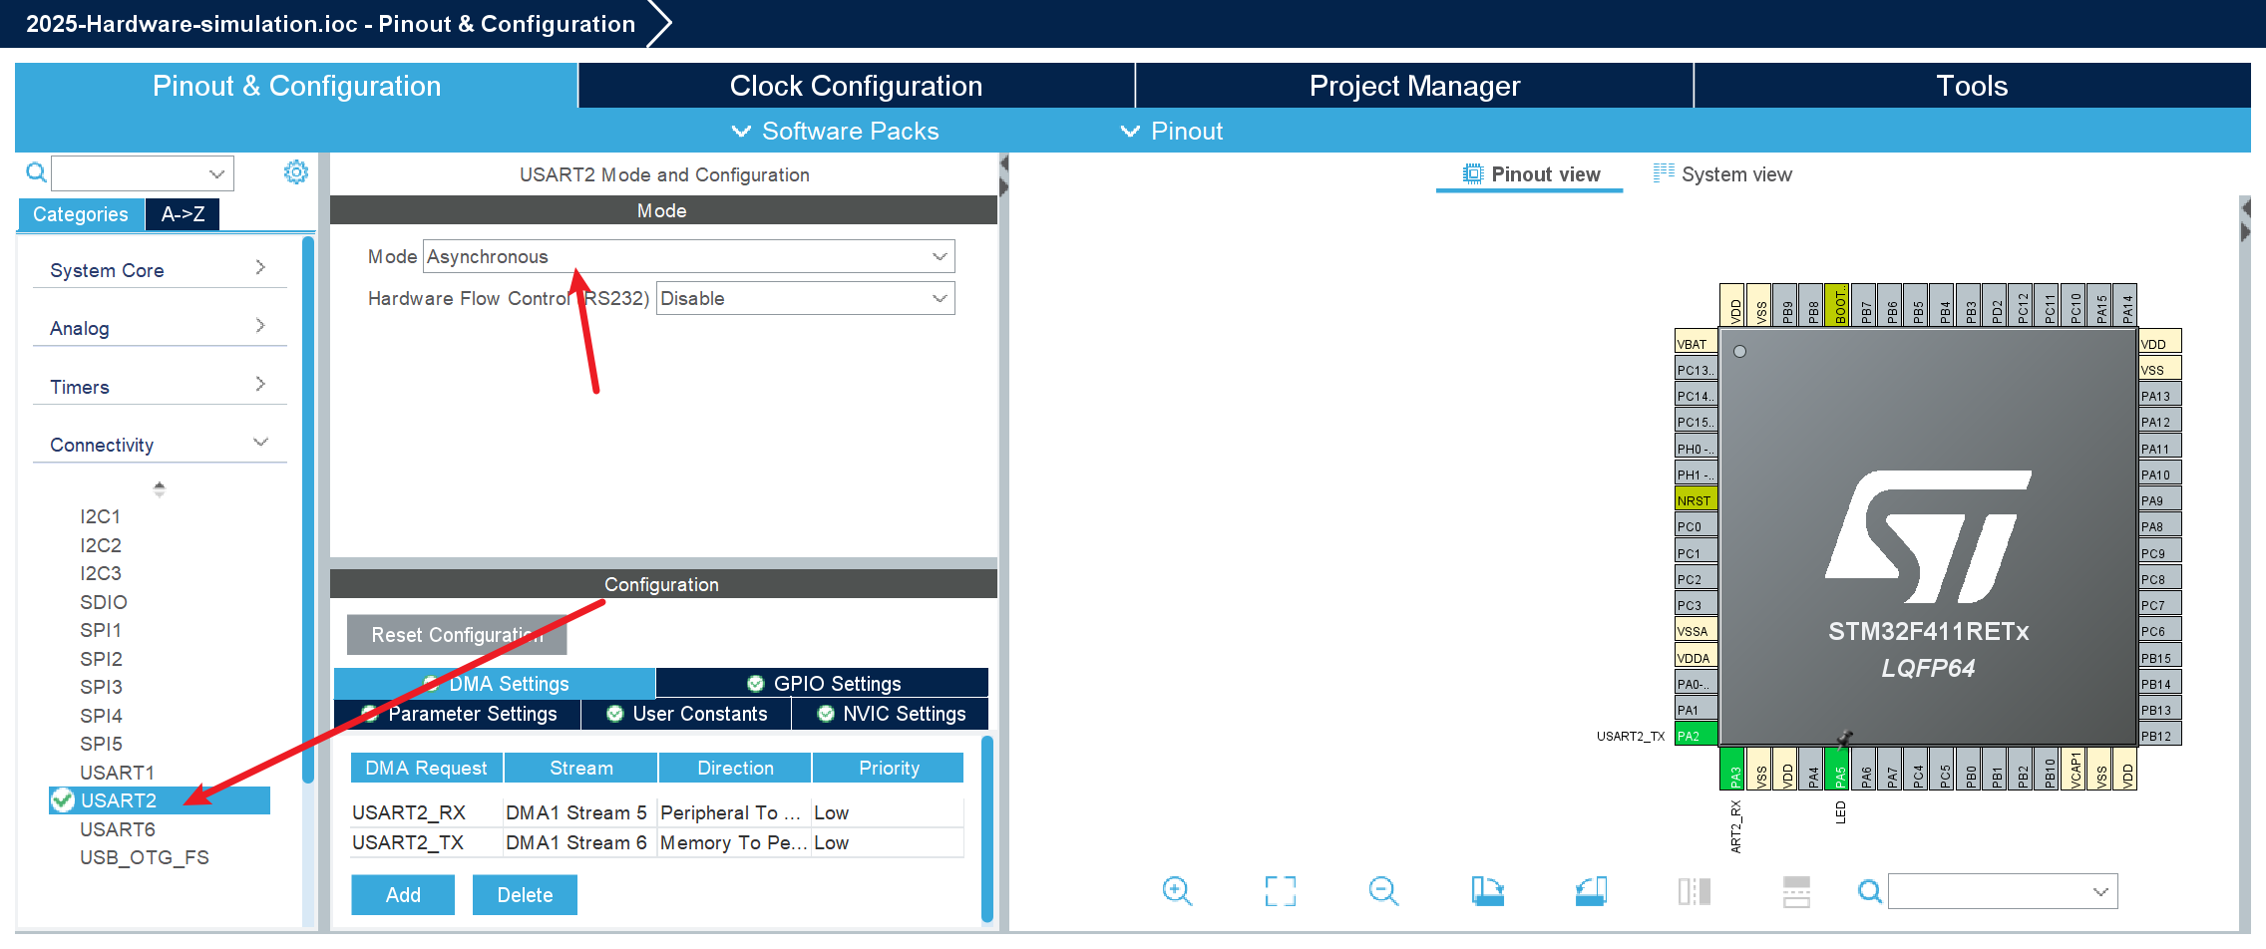Open the User Constants tab

686,714
